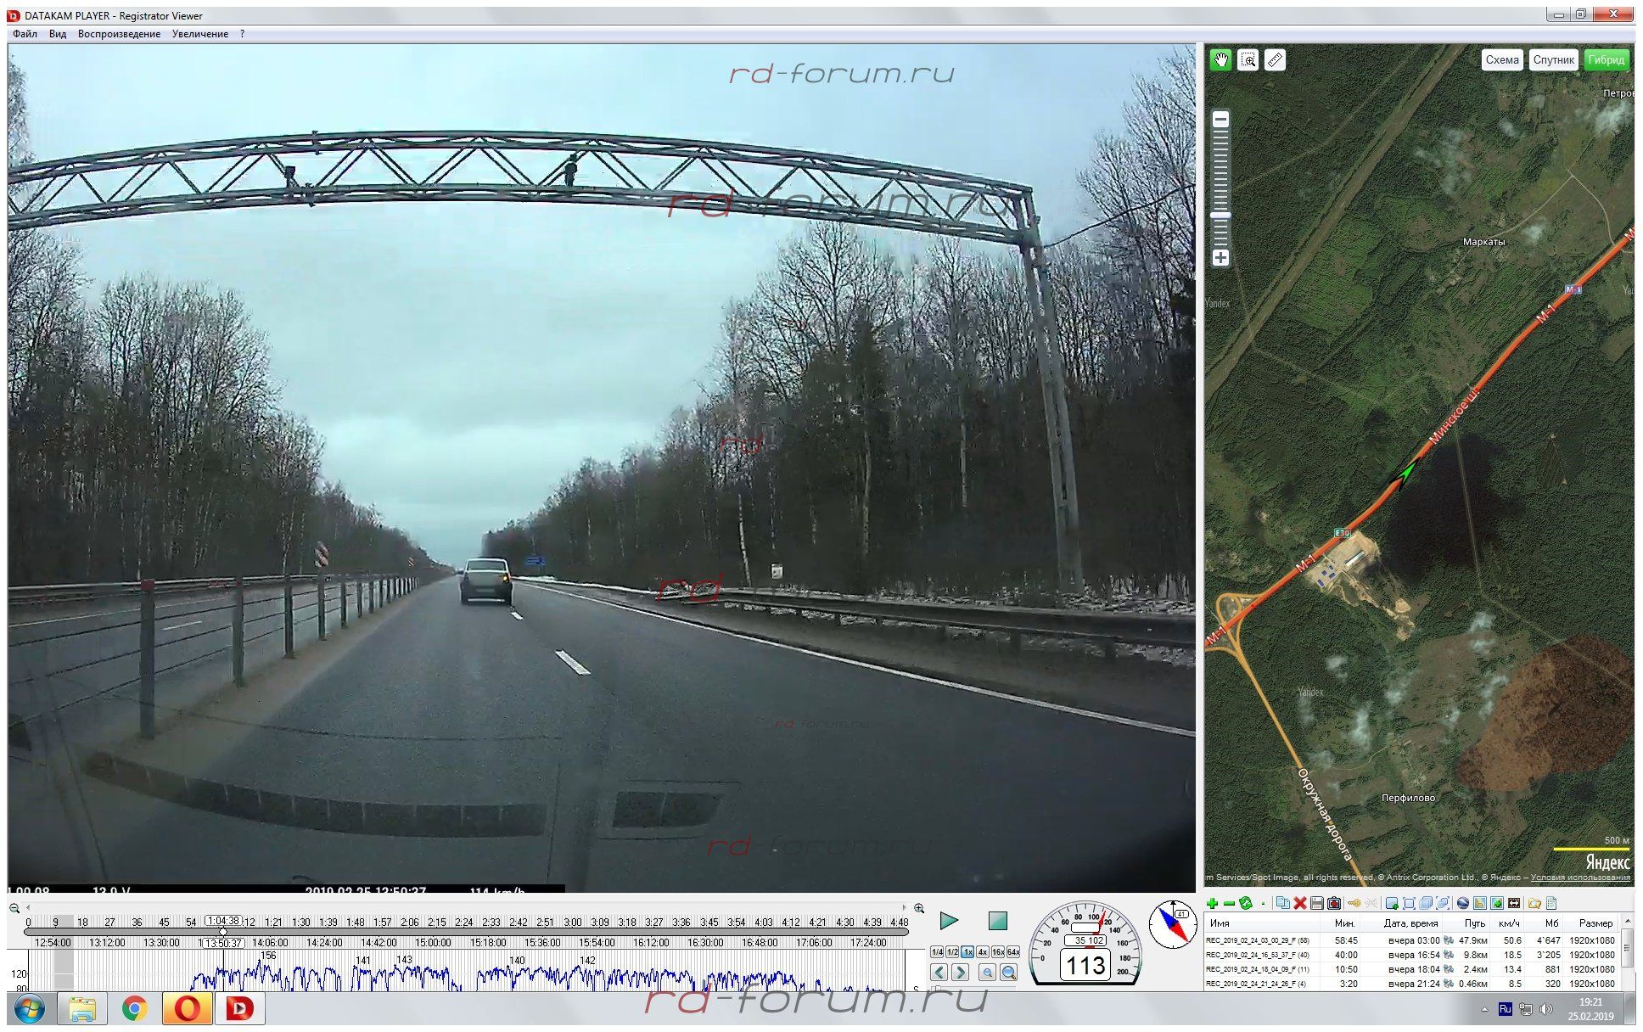Click the Условия использования link on map
Image resolution: width=1643 pixels, height=1032 pixels.
[1580, 878]
